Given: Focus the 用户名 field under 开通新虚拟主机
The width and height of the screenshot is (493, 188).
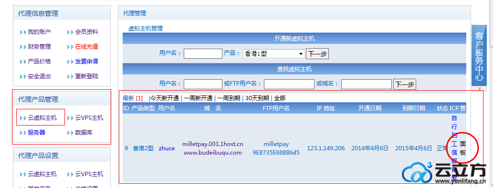Looking at the screenshot, I should click(203, 53).
